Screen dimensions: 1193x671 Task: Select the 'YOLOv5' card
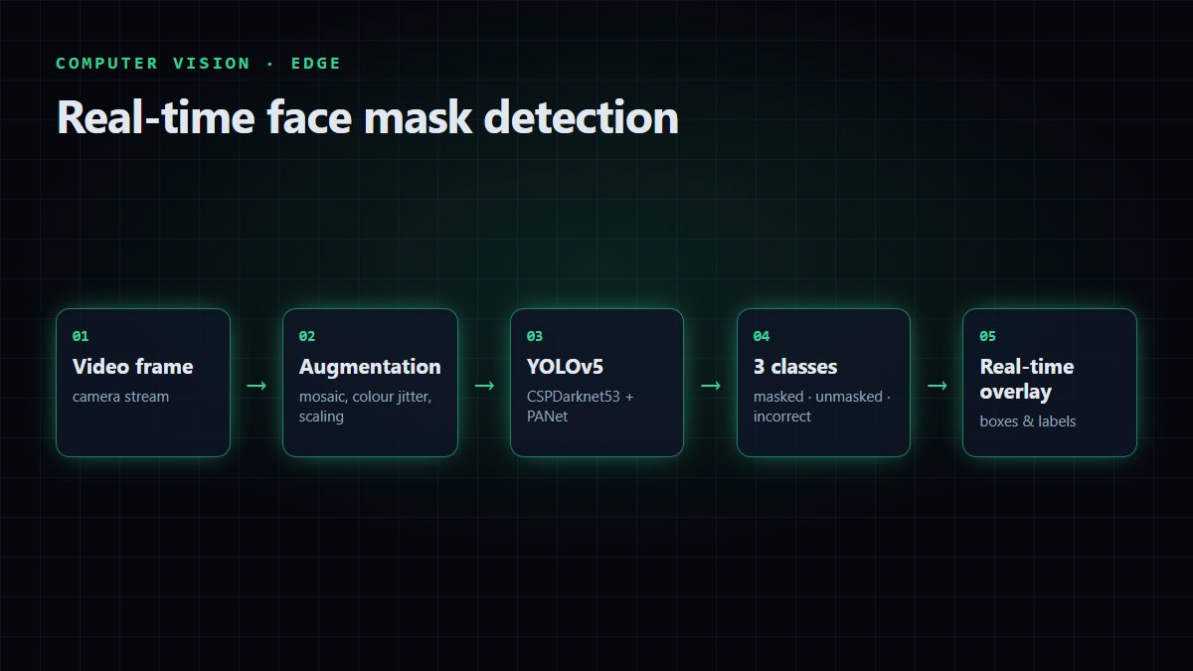[596, 383]
